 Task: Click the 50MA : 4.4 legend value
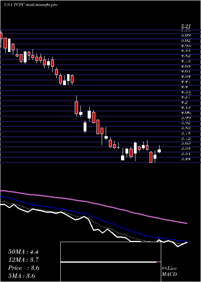tap(23, 252)
